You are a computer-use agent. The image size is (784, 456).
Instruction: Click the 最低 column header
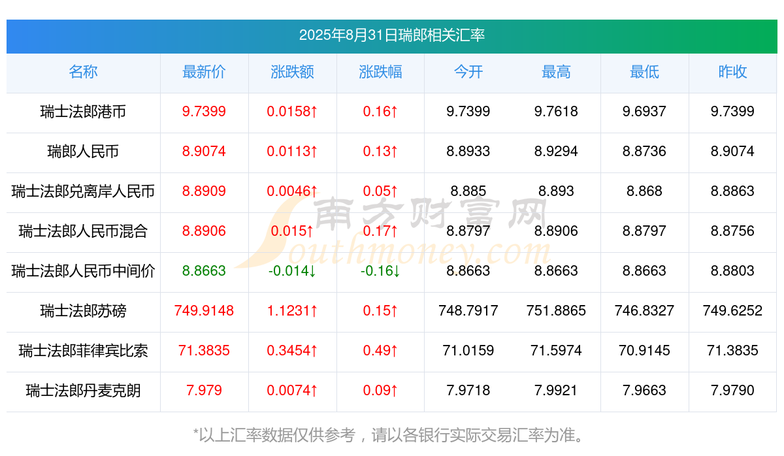pos(644,72)
